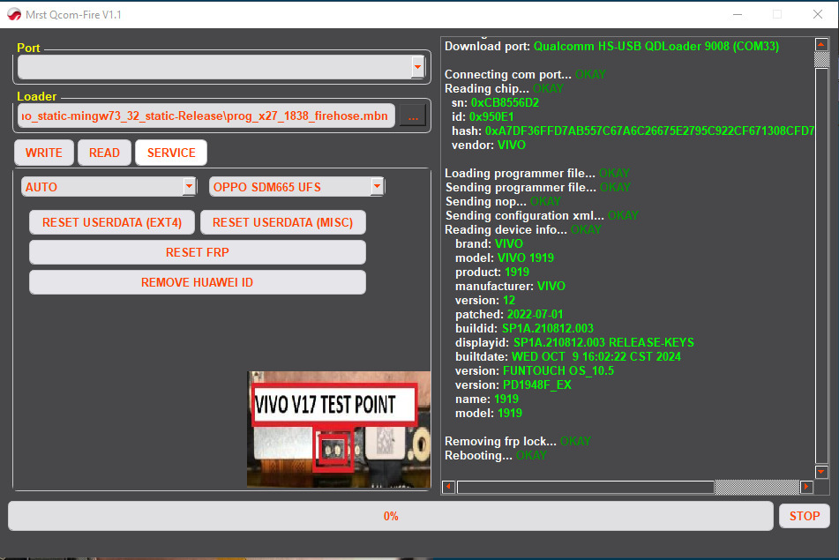
Task: Switch to the READ tab
Action: pos(104,153)
